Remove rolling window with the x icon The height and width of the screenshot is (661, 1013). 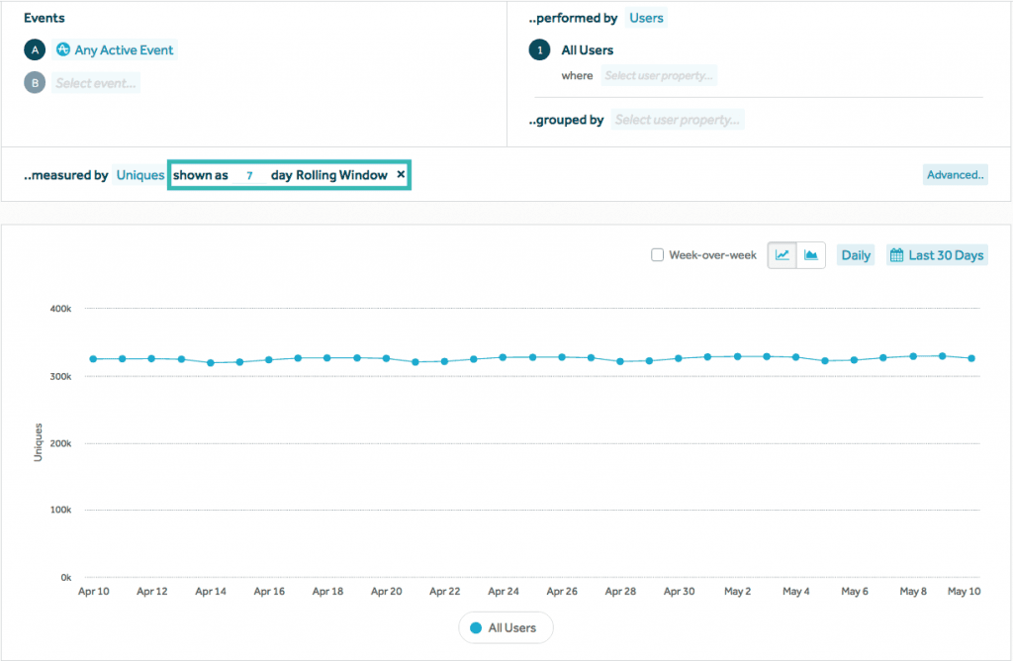point(401,174)
